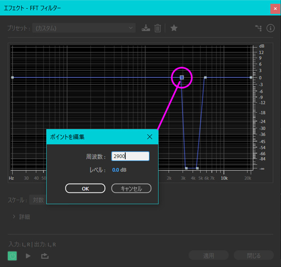The width and height of the screenshot is (281, 267).
Task: Click the delete preset trash icon
Action: 157,28
